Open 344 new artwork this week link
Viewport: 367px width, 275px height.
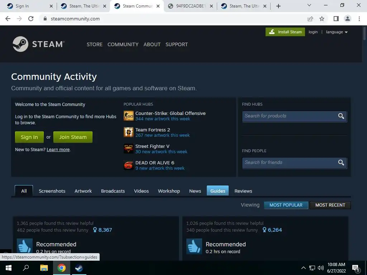pyautogui.click(x=163, y=119)
